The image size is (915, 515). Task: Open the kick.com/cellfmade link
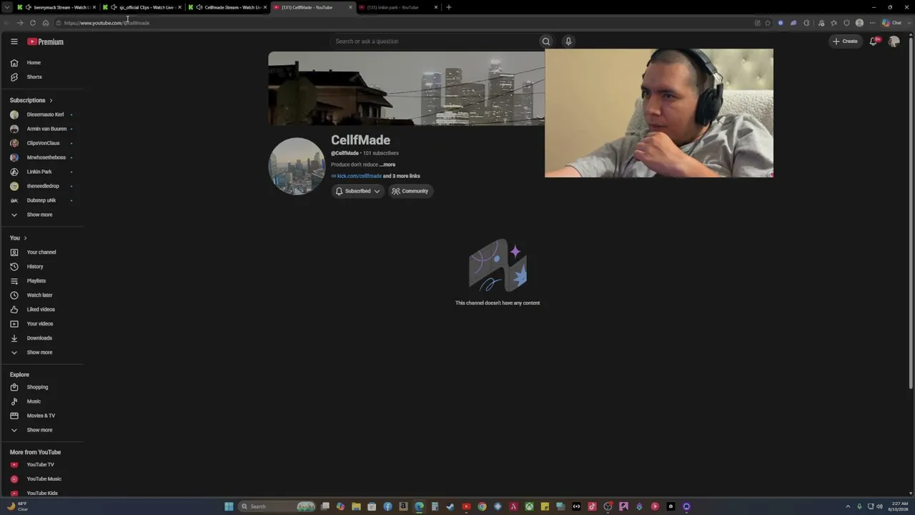pyautogui.click(x=359, y=176)
